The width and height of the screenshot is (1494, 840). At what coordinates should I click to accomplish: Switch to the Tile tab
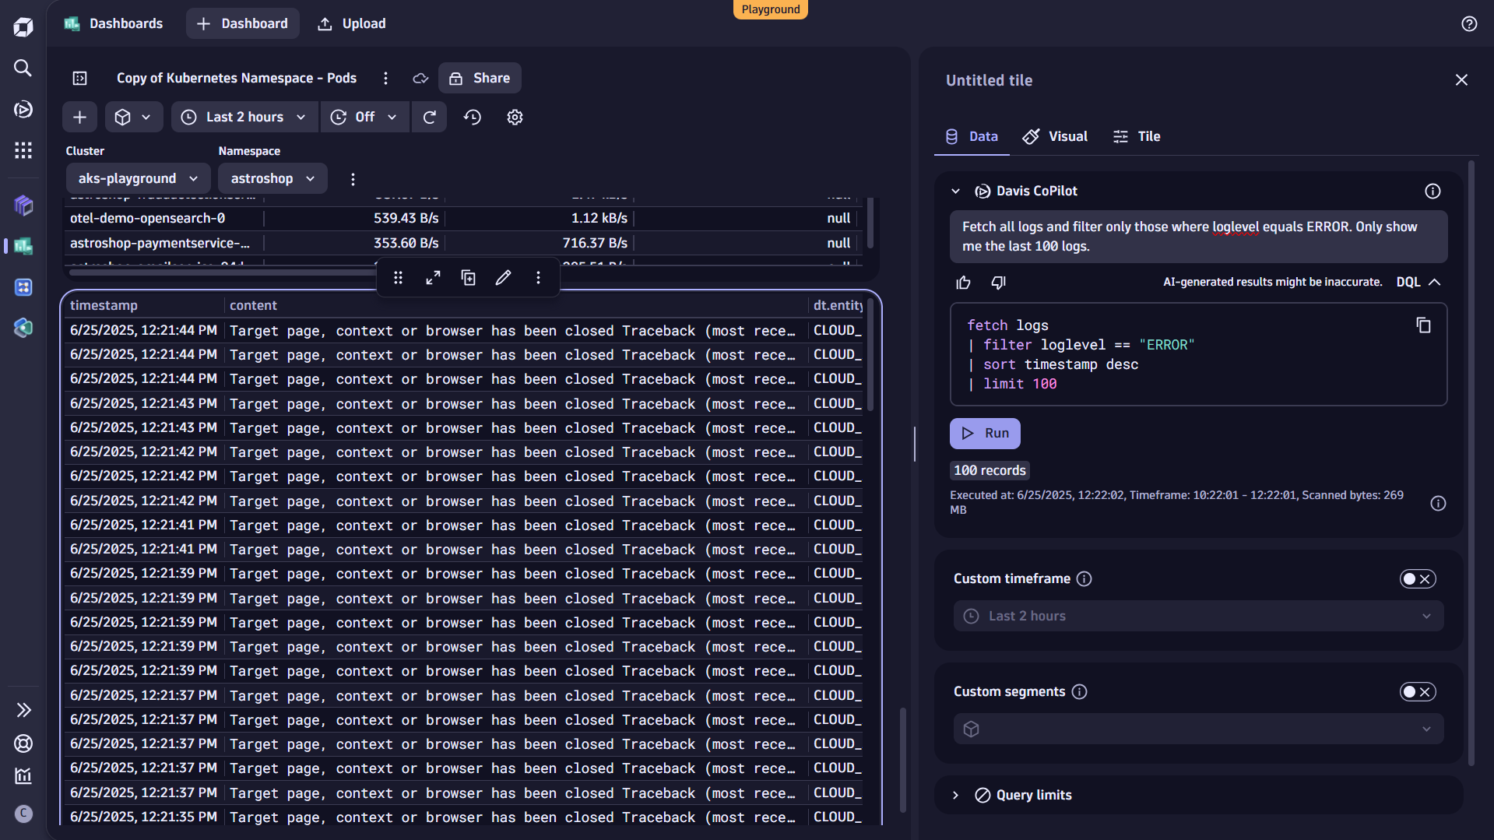1137,136
